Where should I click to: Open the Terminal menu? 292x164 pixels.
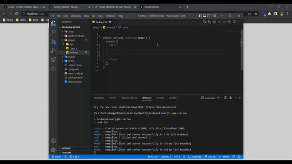click(110, 16)
